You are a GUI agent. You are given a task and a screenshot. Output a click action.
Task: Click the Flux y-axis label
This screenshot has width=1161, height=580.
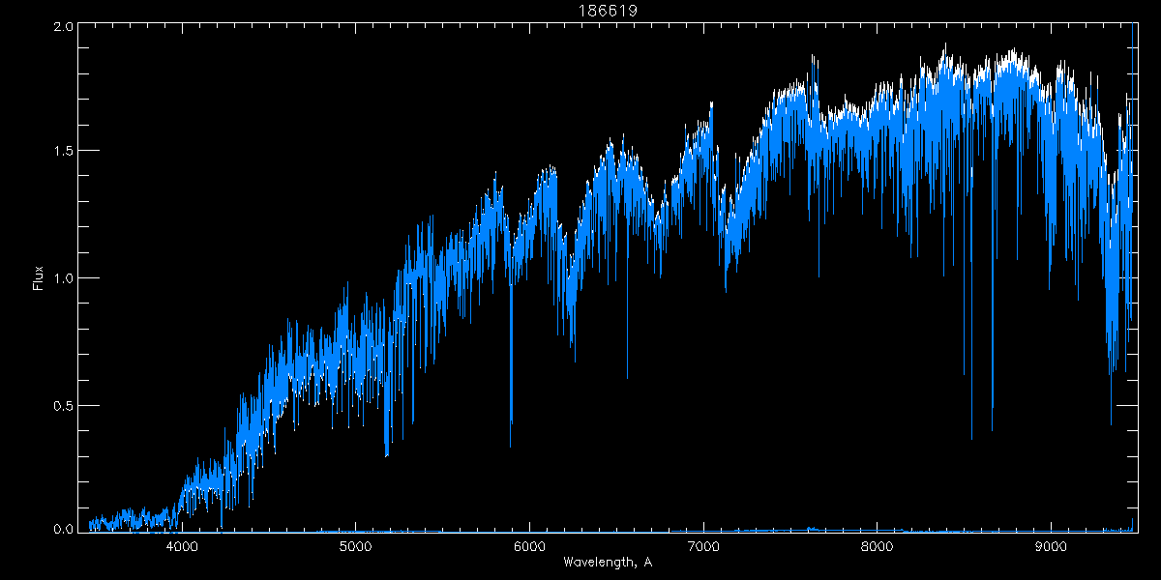pyautogui.click(x=39, y=277)
